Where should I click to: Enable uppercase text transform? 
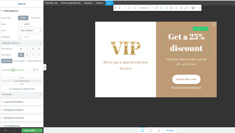click(x=27, y=55)
